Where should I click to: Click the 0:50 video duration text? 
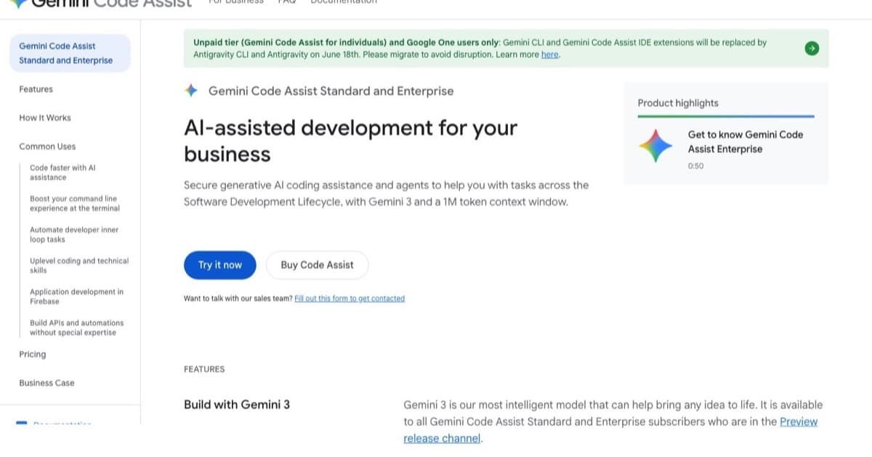tap(695, 166)
